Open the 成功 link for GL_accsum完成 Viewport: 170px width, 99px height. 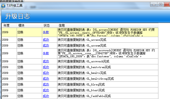[x=46, y=45]
